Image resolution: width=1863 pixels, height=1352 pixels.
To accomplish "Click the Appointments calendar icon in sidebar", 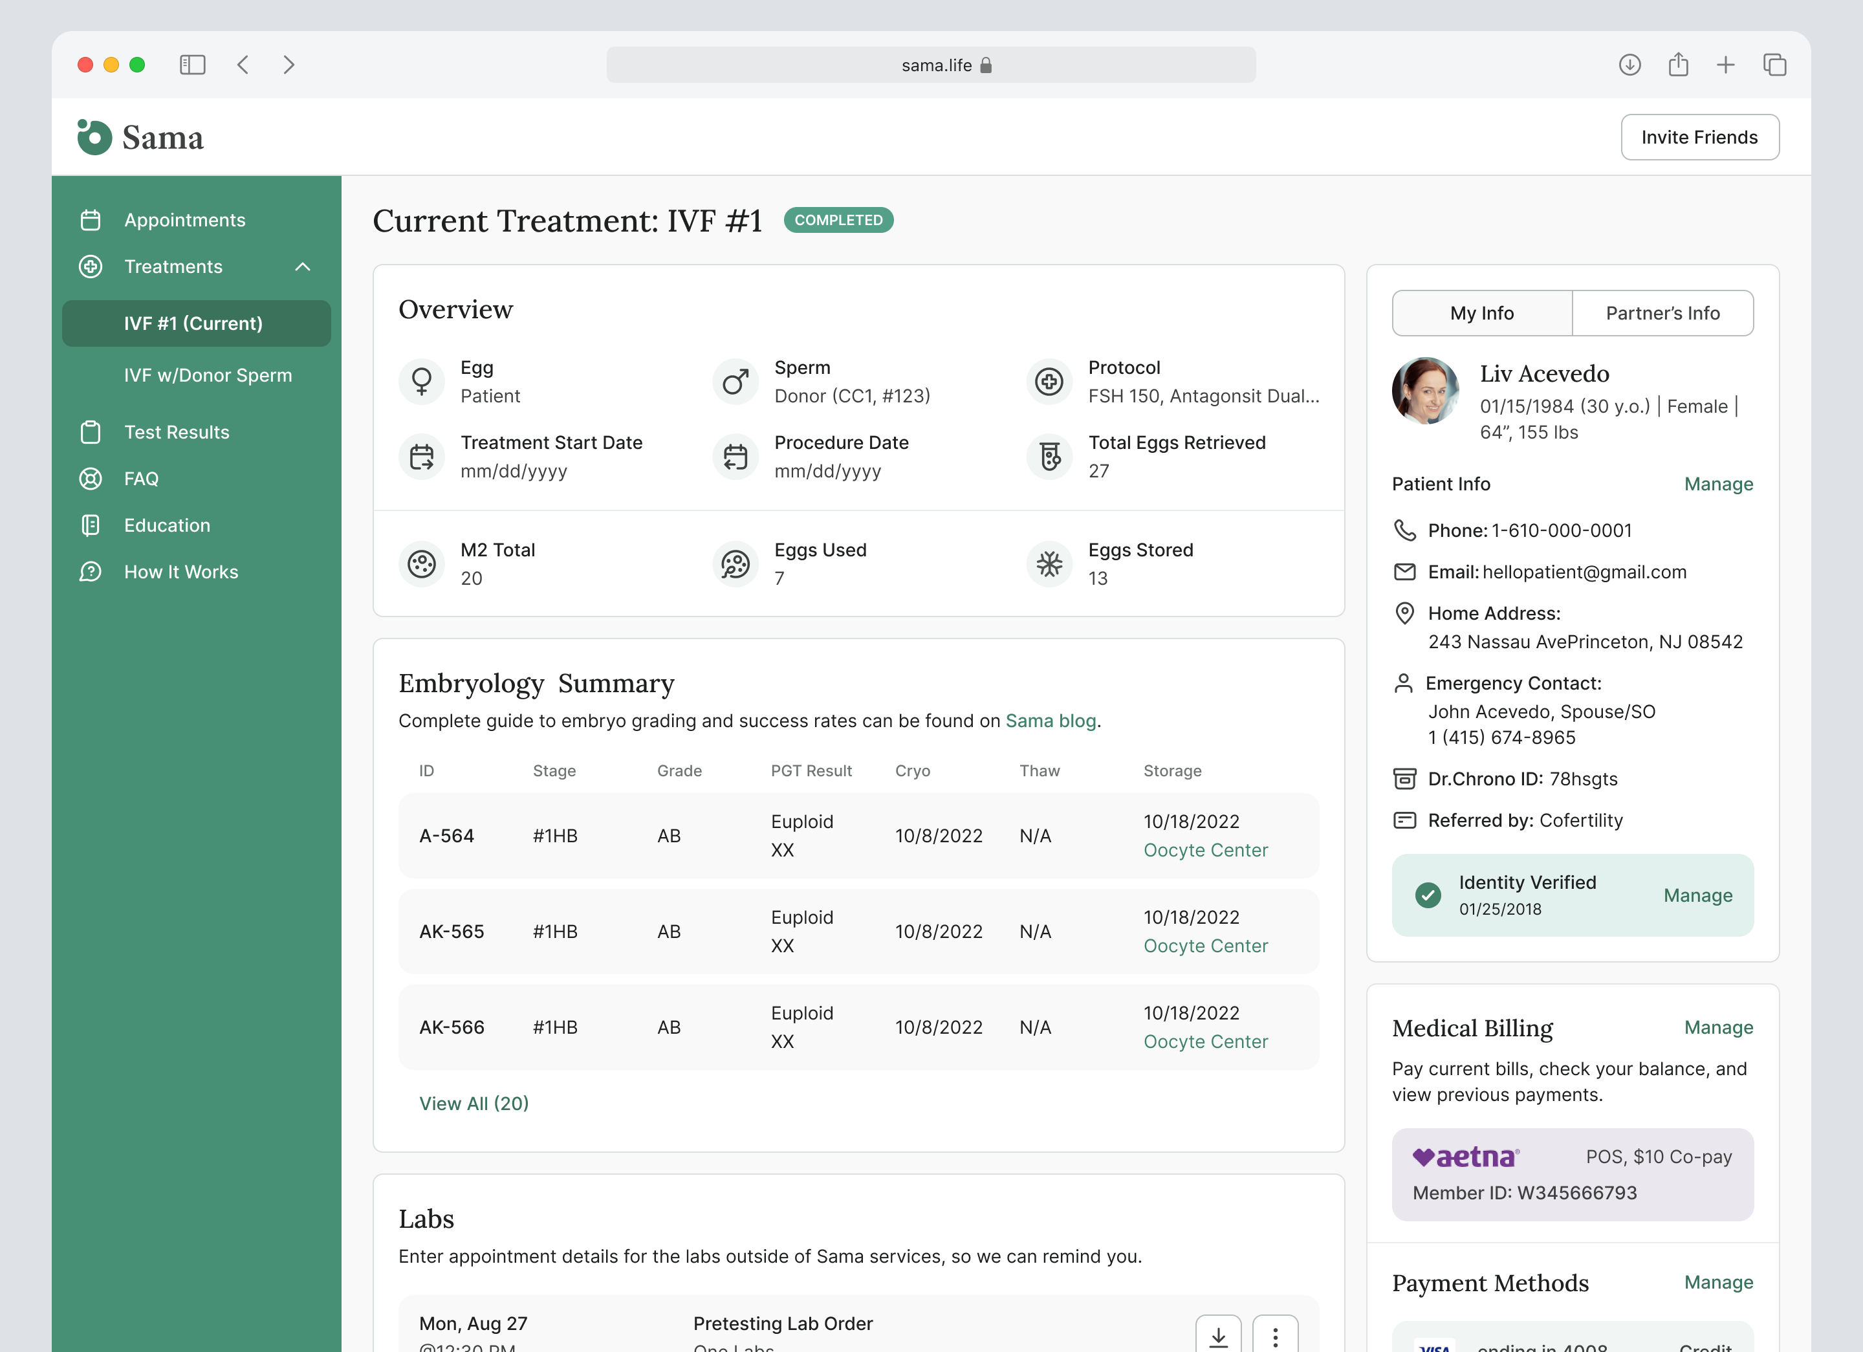I will pyautogui.click(x=91, y=220).
